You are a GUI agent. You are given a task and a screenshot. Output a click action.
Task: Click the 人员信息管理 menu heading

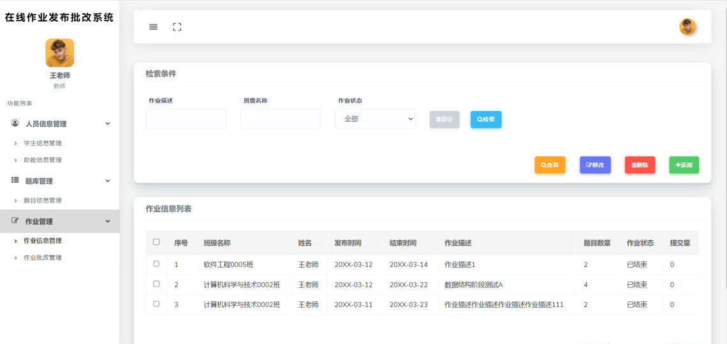47,124
